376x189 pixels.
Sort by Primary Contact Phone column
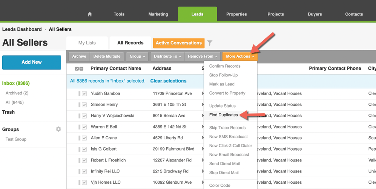pyautogui.click(x=335, y=69)
